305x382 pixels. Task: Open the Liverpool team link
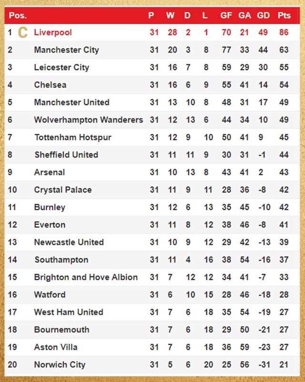pos(53,32)
